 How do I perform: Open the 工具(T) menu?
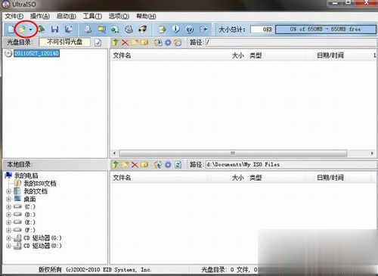[92, 17]
